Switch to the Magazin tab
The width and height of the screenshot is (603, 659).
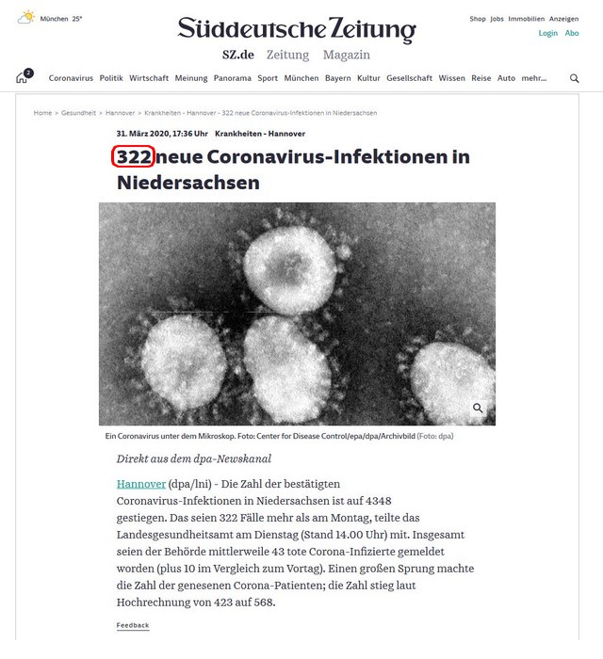347,55
